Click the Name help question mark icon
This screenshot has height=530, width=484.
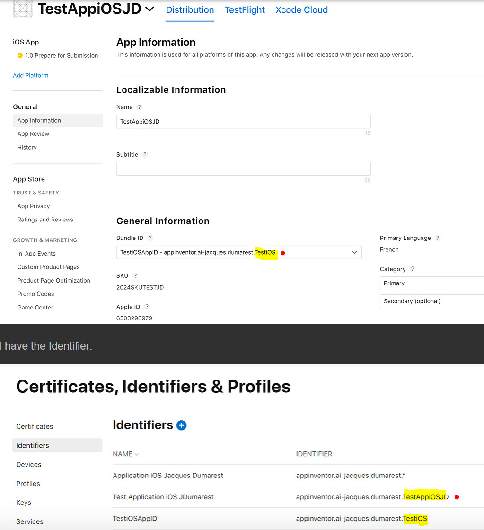click(x=139, y=107)
